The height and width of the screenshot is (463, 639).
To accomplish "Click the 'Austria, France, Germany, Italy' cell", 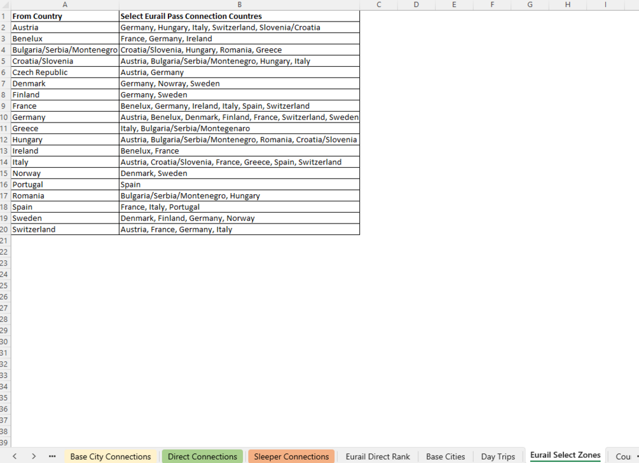I will click(x=239, y=229).
